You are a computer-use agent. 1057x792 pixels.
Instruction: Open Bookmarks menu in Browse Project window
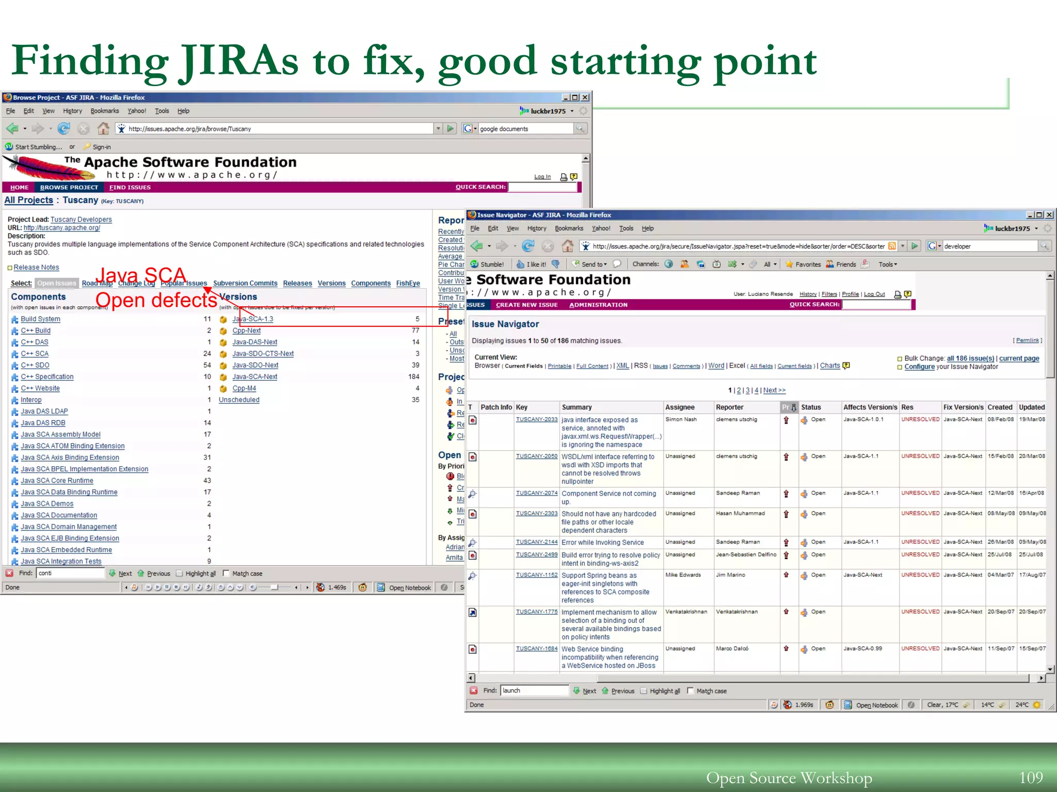click(105, 111)
